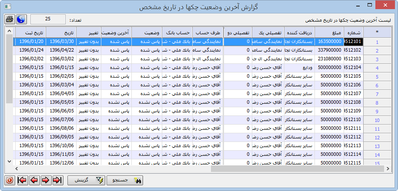Click date cell 1396/11/05
This screenshot has height=191, width=398.
tap(61, 154)
